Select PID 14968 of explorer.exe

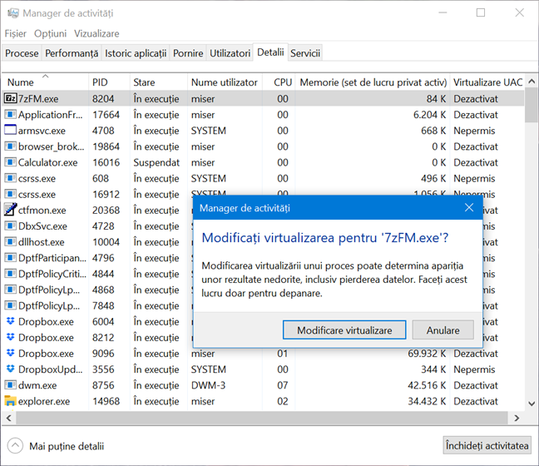point(106,401)
